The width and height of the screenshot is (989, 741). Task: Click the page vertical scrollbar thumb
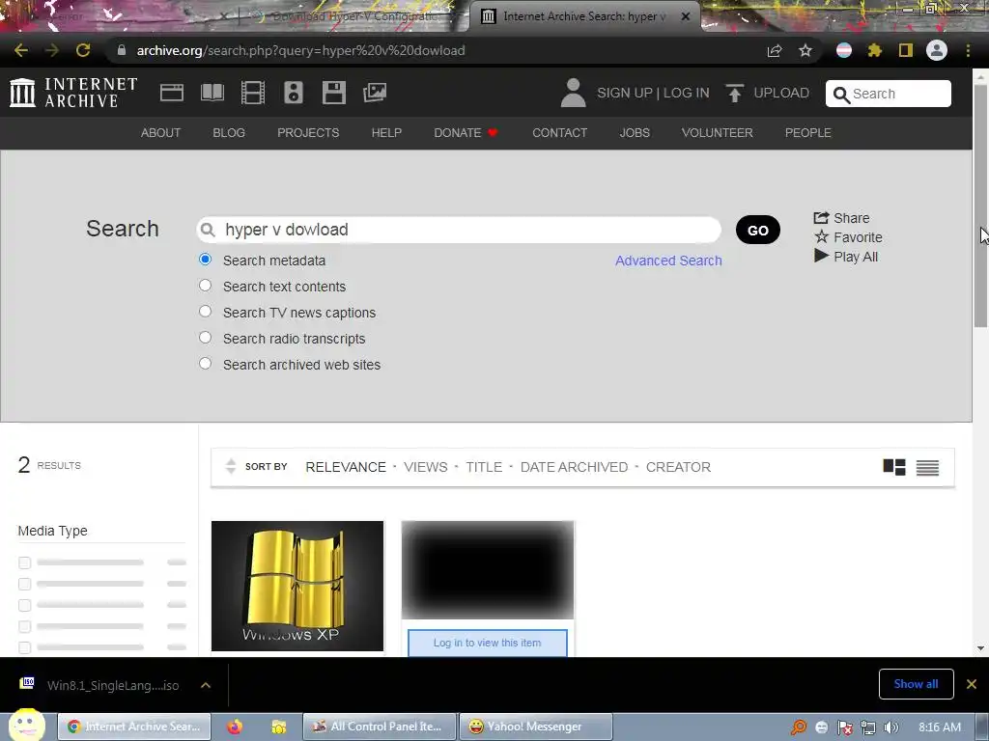coord(980,205)
